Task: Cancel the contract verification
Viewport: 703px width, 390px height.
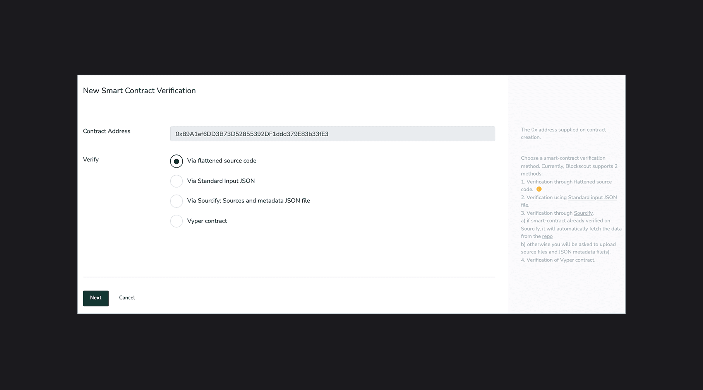Action: click(127, 298)
